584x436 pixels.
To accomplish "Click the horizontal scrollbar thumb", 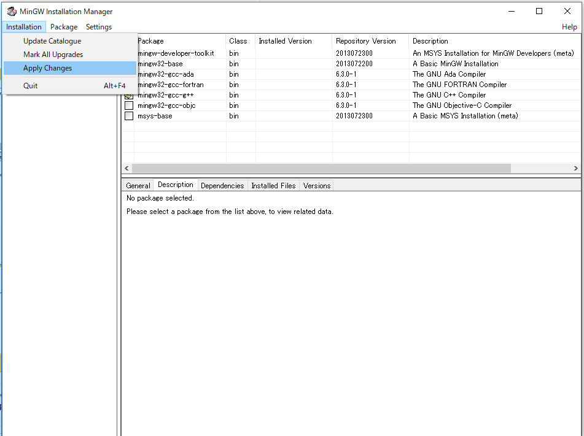I will [321, 168].
